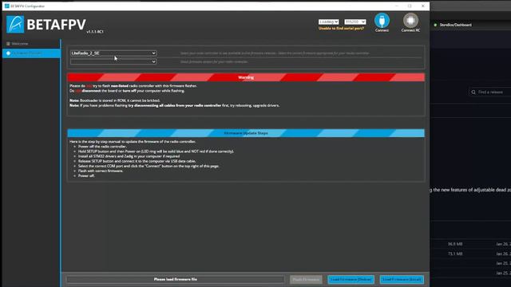Click the 'Power off the radio controller.' step
The image size is (511, 287).
(x=102, y=147)
